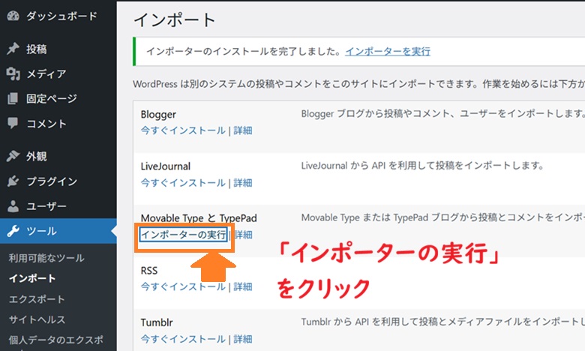Click the Movable Type と TypePad name
The height and width of the screenshot is (351, 585).
coord(199,218)
